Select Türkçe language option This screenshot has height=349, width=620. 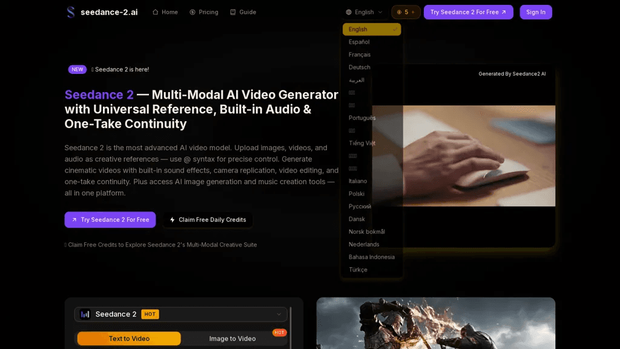pos(372,270)
